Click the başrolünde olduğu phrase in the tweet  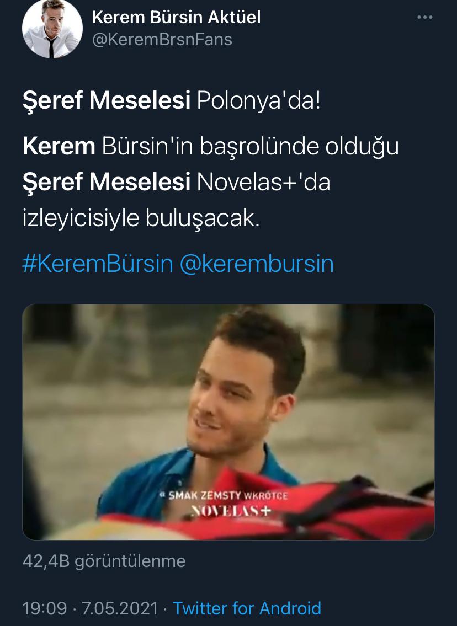tap(299, 147)
